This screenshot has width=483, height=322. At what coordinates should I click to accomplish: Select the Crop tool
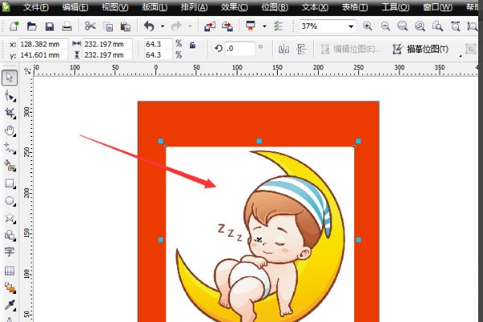10,113
